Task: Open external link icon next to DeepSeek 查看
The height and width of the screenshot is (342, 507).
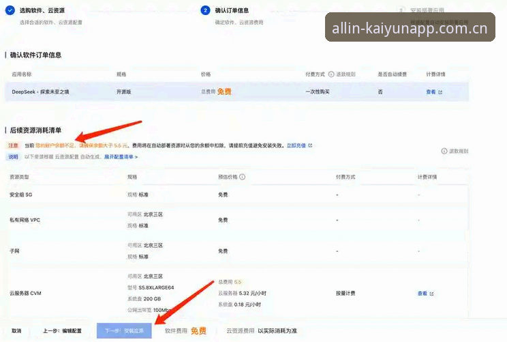Action: tap(440, 92)
